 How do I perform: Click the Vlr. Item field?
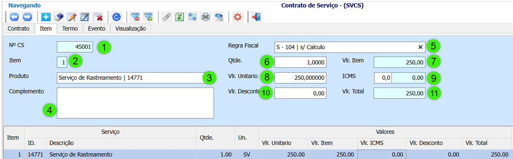(x=400, y=62)
